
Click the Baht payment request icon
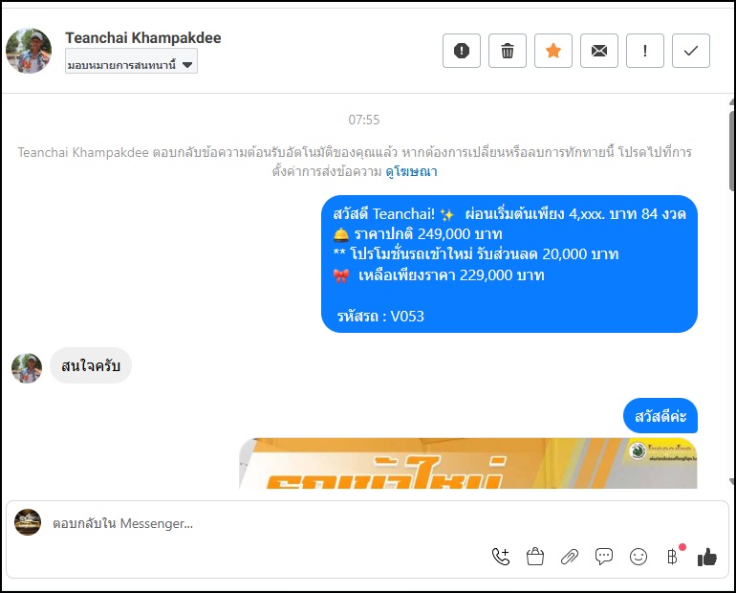pyautogui.click(x=673, y=557)
